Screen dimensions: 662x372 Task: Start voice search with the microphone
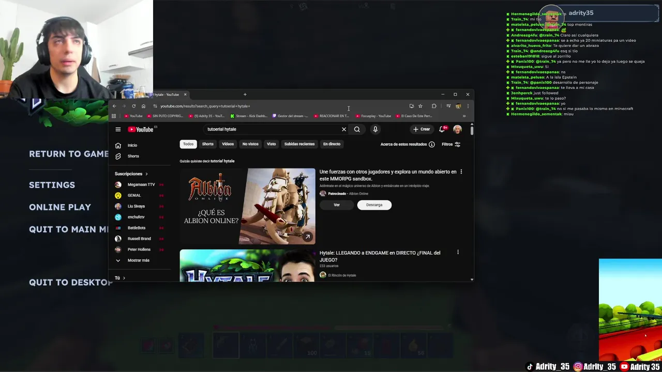(x=375, y=129)
